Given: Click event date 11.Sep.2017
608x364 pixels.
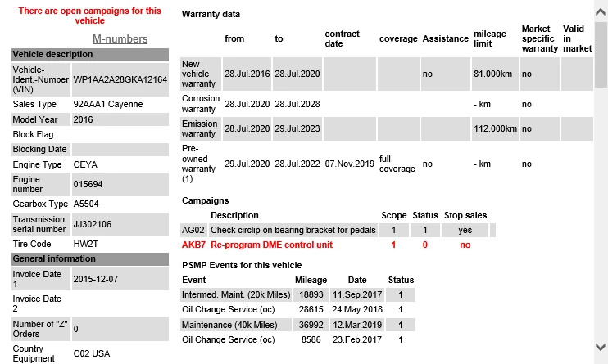Looking at the screenshot, I should click(357, 294).
